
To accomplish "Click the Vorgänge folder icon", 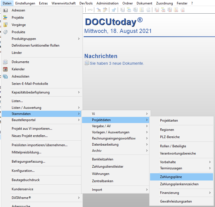I will coord(5,25).
